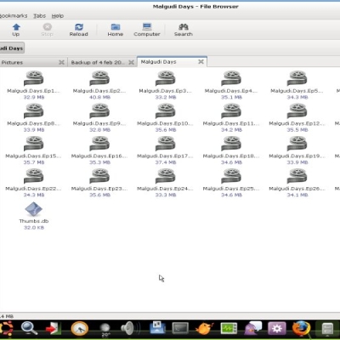Image resolution: width=340 pixels, height=340 pixels.
Task: Select Malgudi.Days.Ep24 video file icon
Action: (166, 176)
